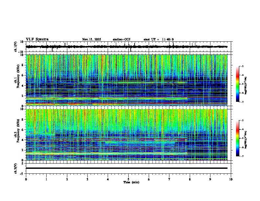Click the "-10" tick on ch.1(V) axis
This screenshot has height=201, width=260.
tap(21, 52)
